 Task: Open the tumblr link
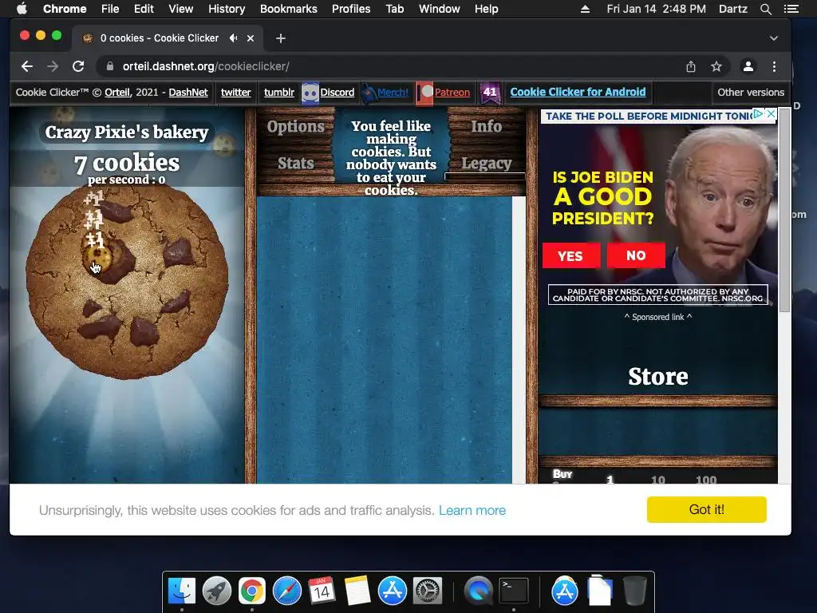click(279, 93)
